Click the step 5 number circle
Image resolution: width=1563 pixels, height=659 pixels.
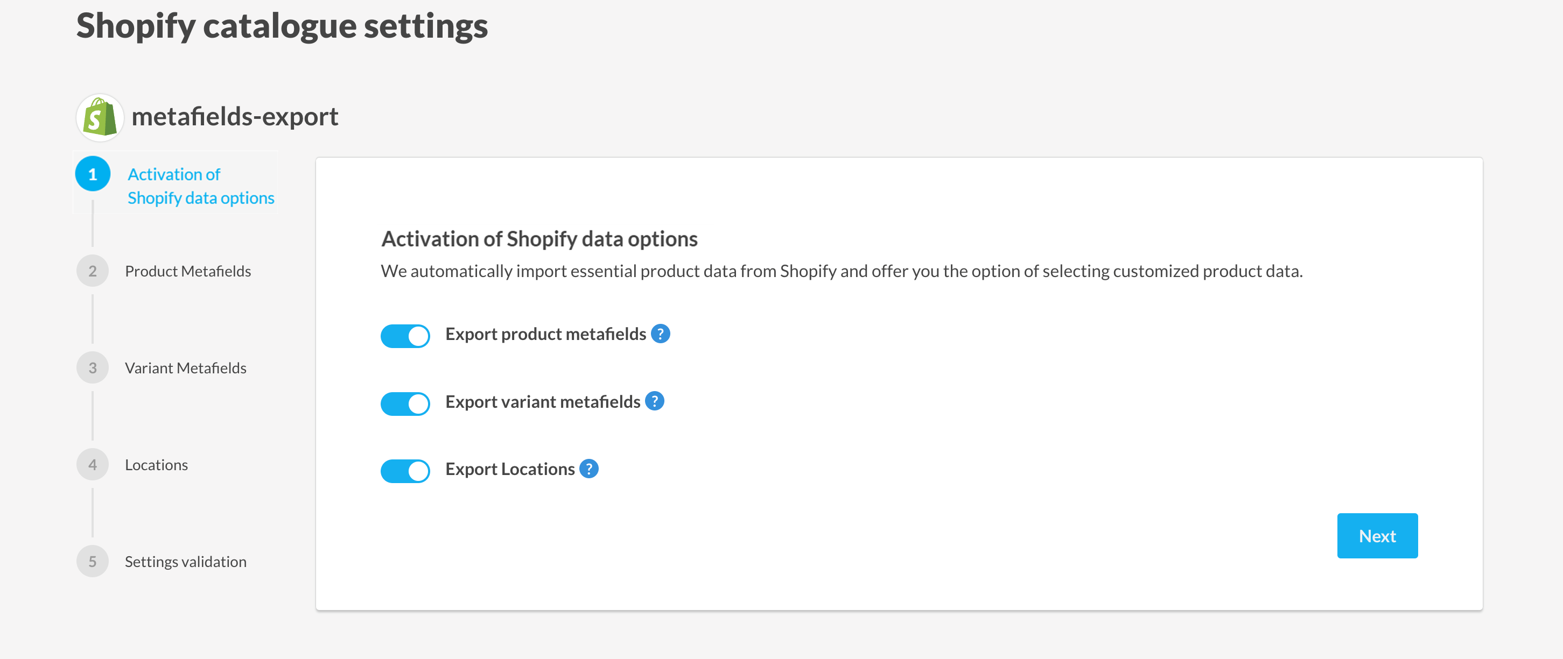(x=93, y=562)
